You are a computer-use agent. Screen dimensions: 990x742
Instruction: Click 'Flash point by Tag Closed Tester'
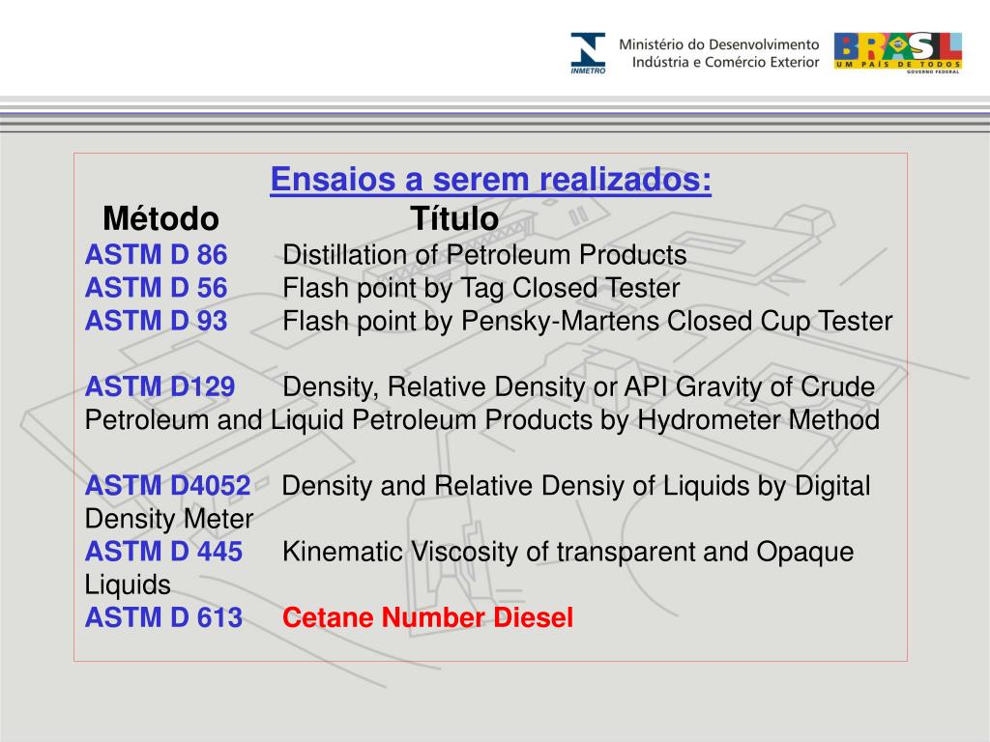(x=481, y=288)
